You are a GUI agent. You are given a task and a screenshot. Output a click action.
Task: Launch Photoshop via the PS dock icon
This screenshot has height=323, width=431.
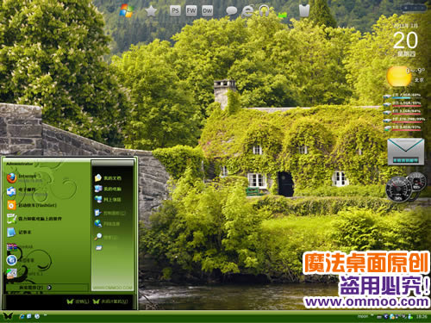[175, 11]
